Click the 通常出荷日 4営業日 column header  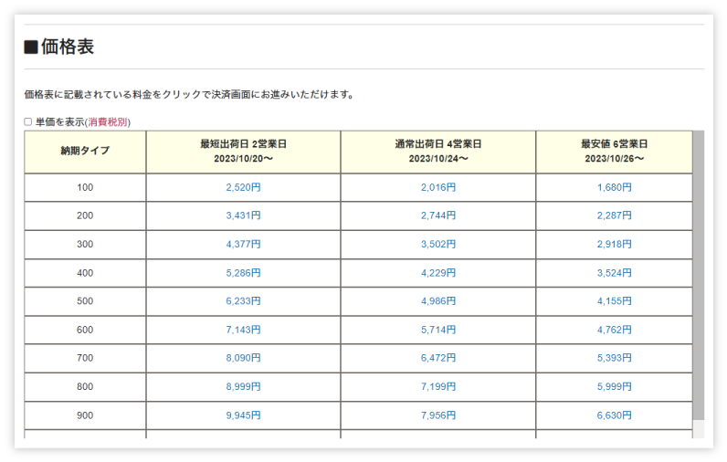438,152
